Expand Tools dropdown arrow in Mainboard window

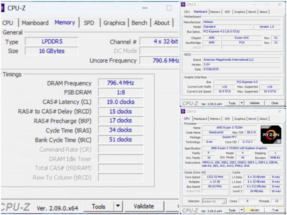click(241, 103)
